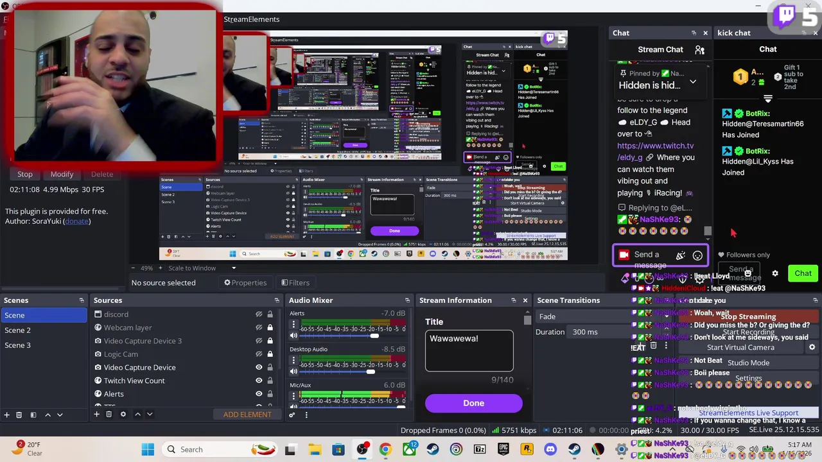Screen dimensions: 822x462
Task: Open Audio Mixer three-dot menu at bottom
Action: pos(306,415)
